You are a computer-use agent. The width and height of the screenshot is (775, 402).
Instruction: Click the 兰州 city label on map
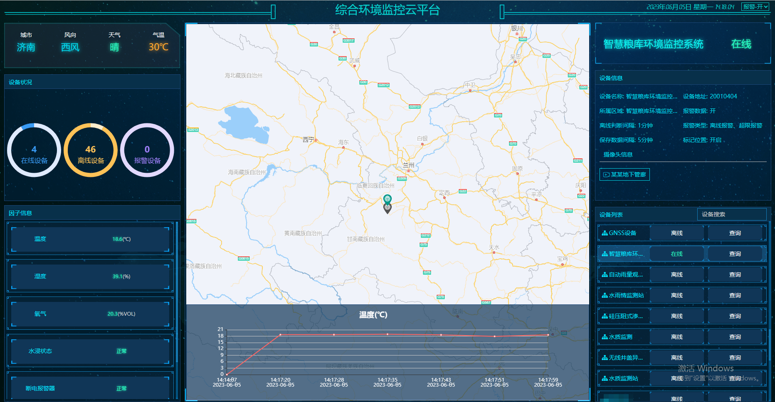pos(408,165)
